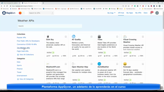Open Flight Data APIs collection

23,51
